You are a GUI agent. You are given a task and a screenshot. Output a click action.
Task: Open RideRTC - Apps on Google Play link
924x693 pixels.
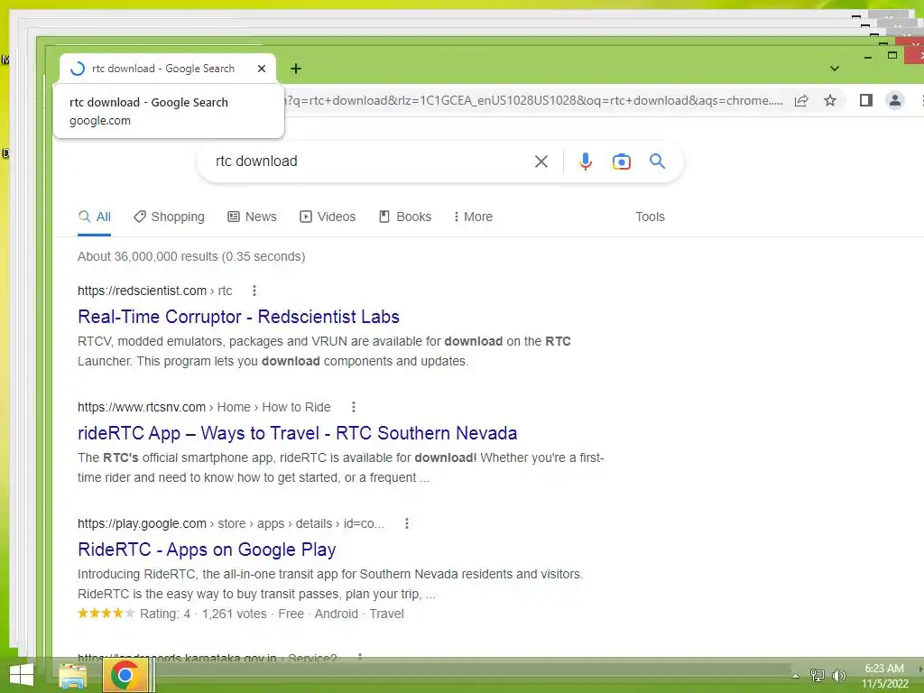coord(207,550)
